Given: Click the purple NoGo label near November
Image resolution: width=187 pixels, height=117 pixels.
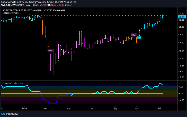Looking at the screenshot, I should pos(134,35).
